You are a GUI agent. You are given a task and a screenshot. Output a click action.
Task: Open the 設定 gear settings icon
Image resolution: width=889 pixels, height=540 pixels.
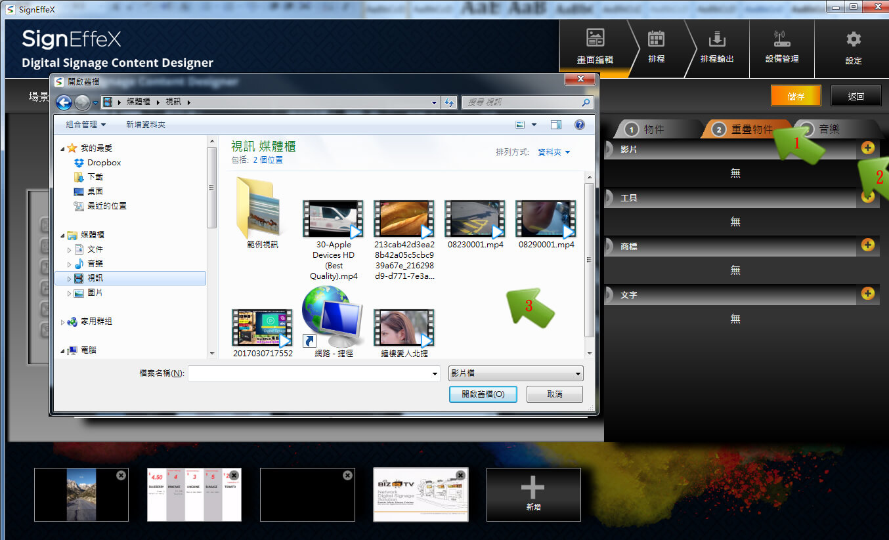click(853, 39)
